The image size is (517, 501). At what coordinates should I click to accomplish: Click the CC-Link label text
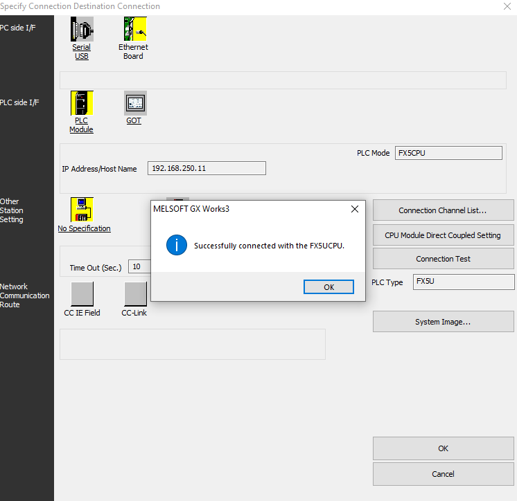pyautogui.click(x=134, y=313)
